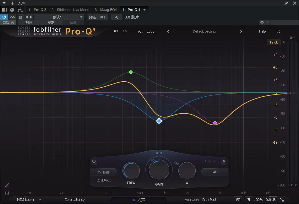Select the previous band arrow

pyautogui.click(x=205, y=161)
